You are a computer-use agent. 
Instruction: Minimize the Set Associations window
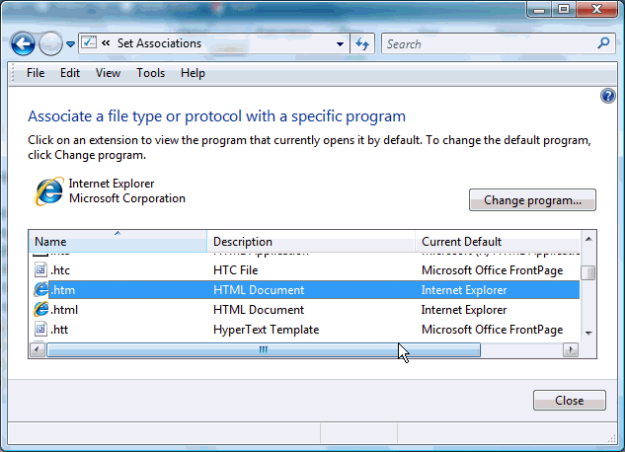(x=539, y=9)
